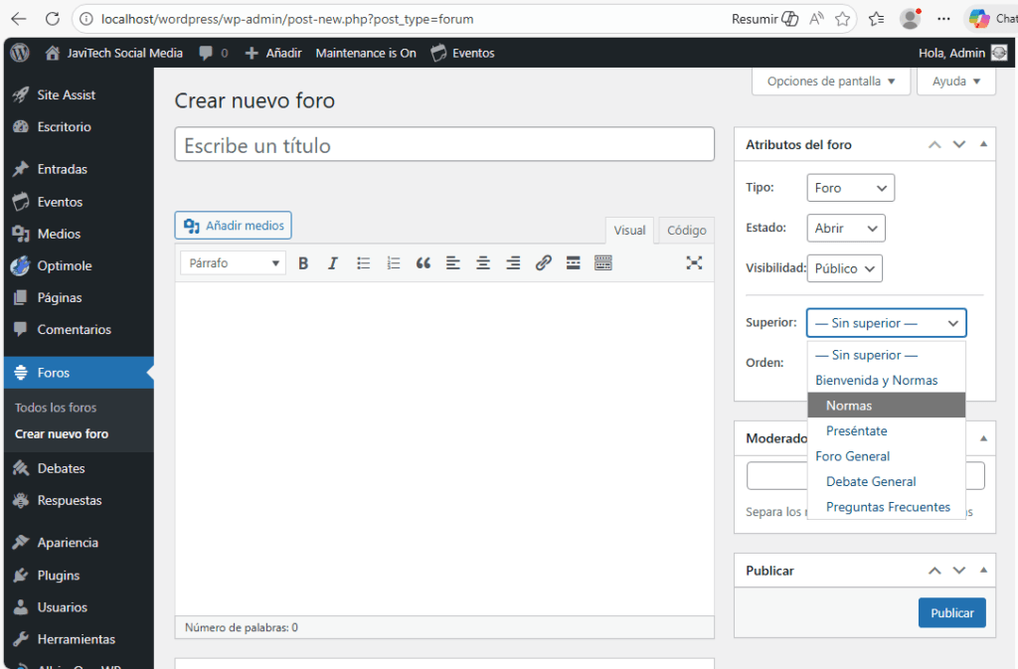Choose Debate General from the Superior list

(871, 481)
